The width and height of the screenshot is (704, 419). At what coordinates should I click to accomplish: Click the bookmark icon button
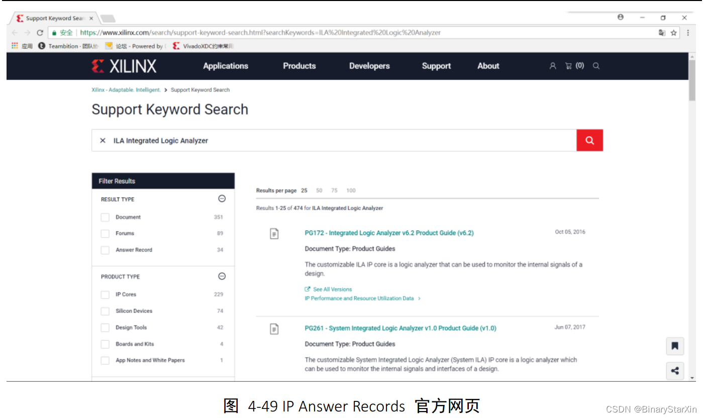[675, 346]
